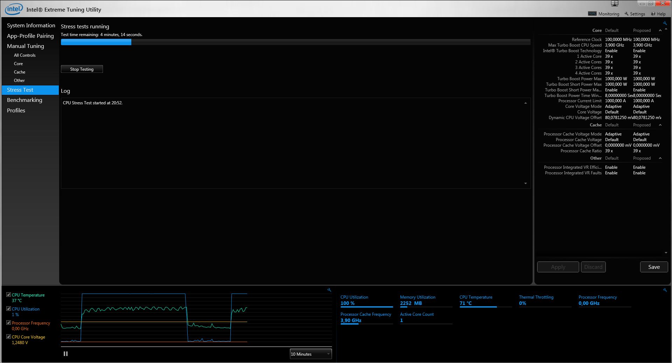This screenshot has height=363, width=672.
Task: Click the Stop Testing button
Action: 82,69
